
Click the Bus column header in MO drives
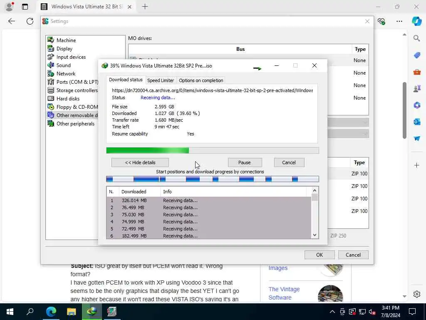tap(240, 49)
